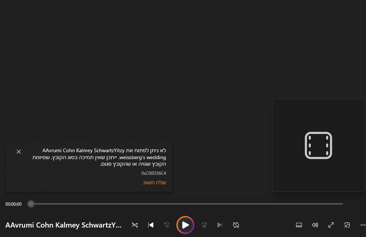Click the error code 0xC00D36C4

click(153, 173)
